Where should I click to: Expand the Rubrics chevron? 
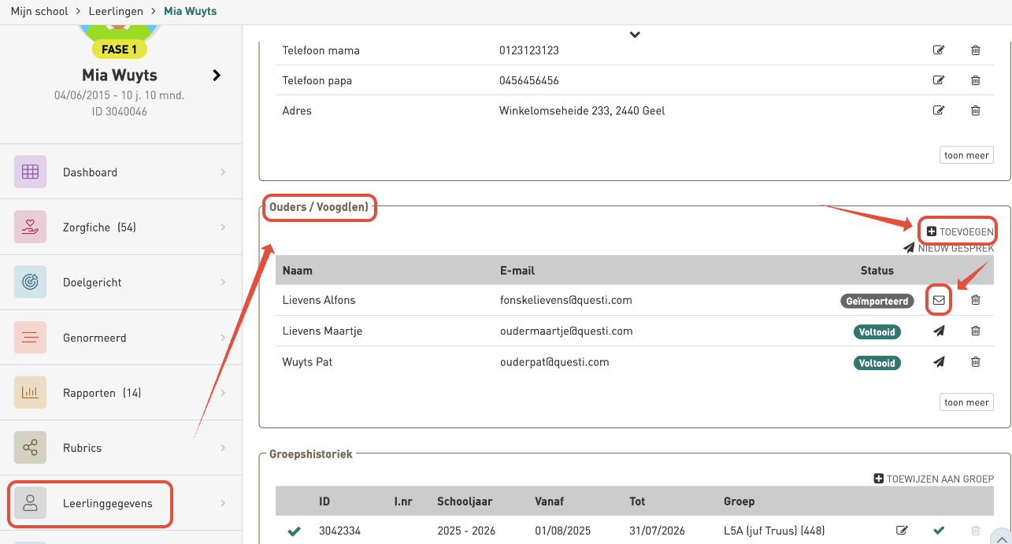click(223, 447)
